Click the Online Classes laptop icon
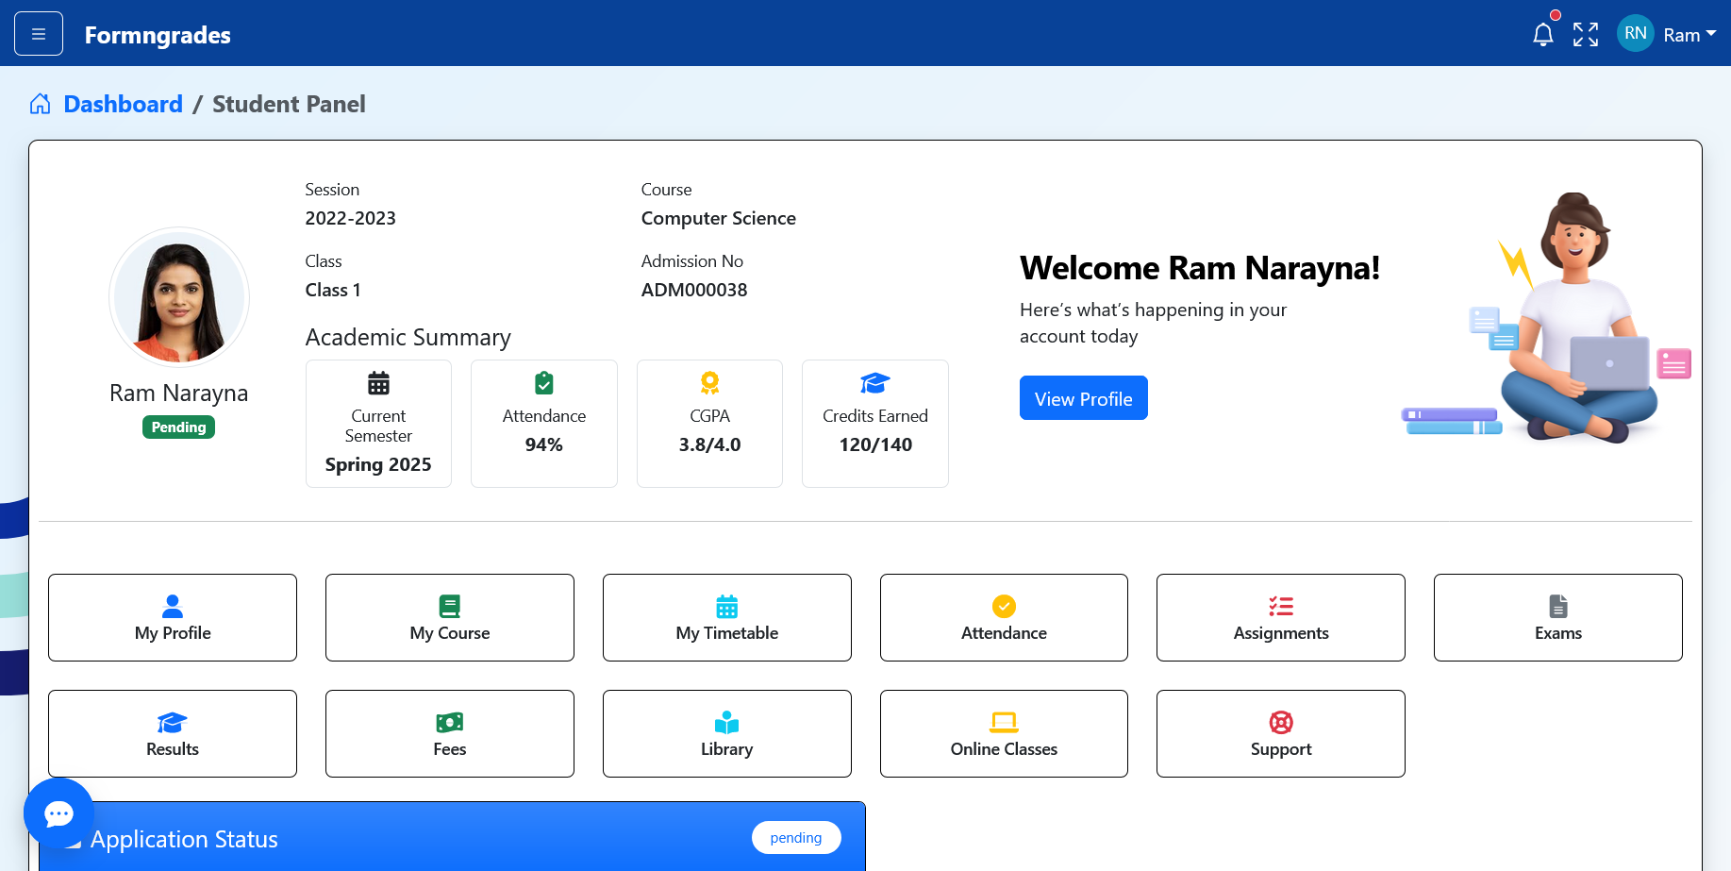Viewport: 1731px width, 871px height. click(1003, 723)
